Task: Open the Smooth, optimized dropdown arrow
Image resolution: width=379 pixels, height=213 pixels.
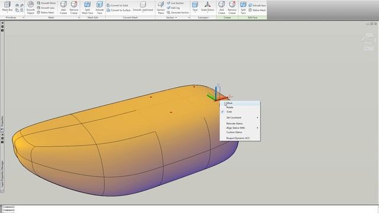Action: coord(143,12)
